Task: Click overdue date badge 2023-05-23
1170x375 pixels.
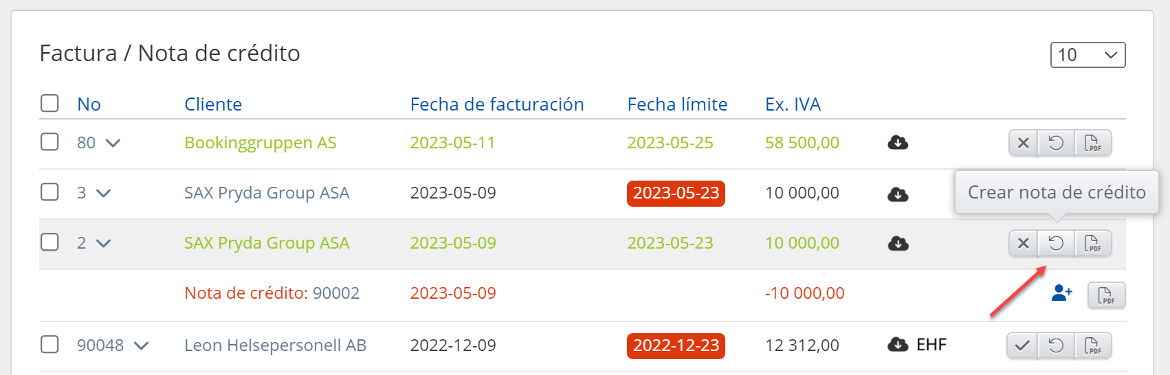Action: click(x=676, y=193)
